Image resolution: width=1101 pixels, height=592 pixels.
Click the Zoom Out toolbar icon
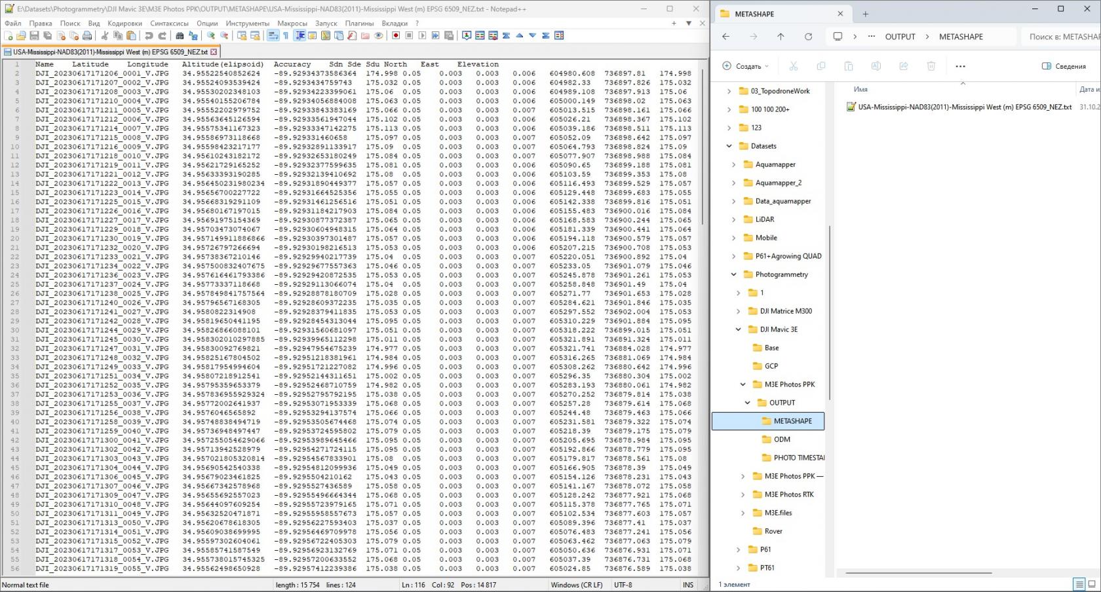pos(223,35)
